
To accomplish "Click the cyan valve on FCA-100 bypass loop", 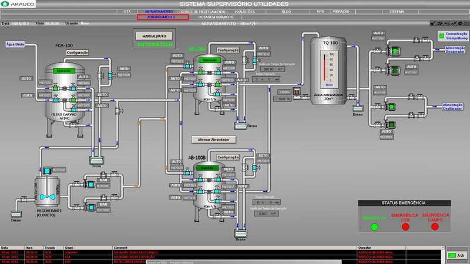I will pos(111,75).
